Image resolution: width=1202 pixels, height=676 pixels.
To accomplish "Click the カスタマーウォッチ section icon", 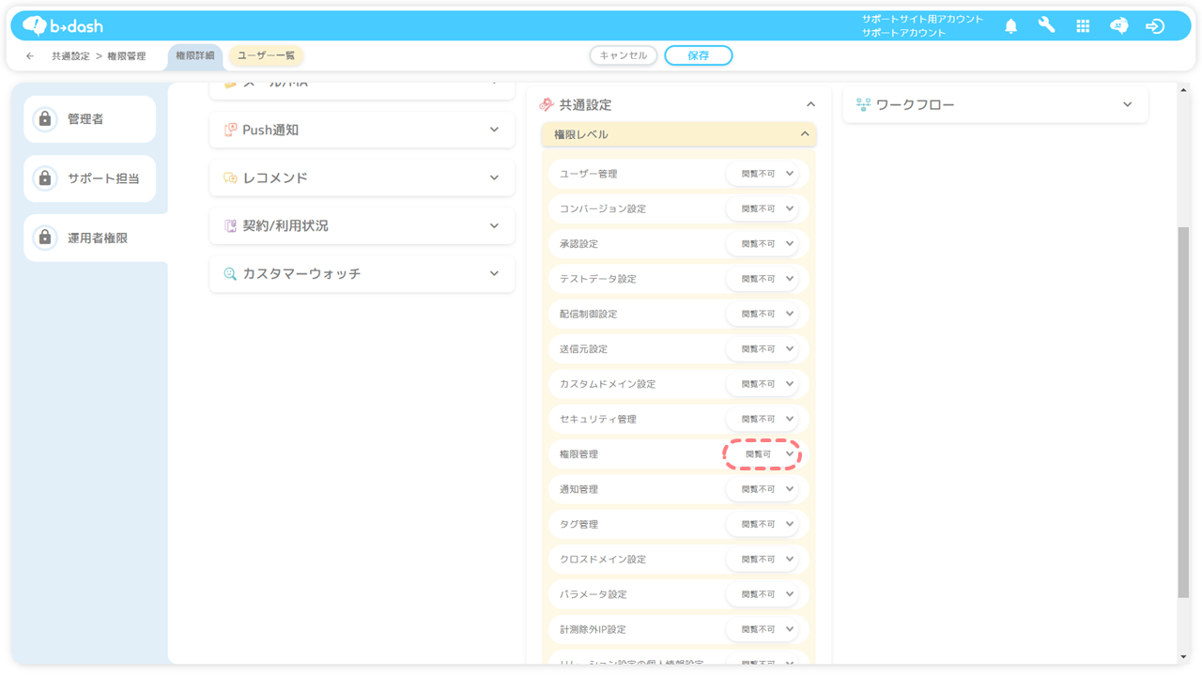I will (x=230, y=273).
